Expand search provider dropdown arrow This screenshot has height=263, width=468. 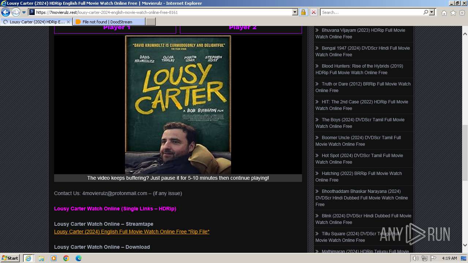coord(432,12)
